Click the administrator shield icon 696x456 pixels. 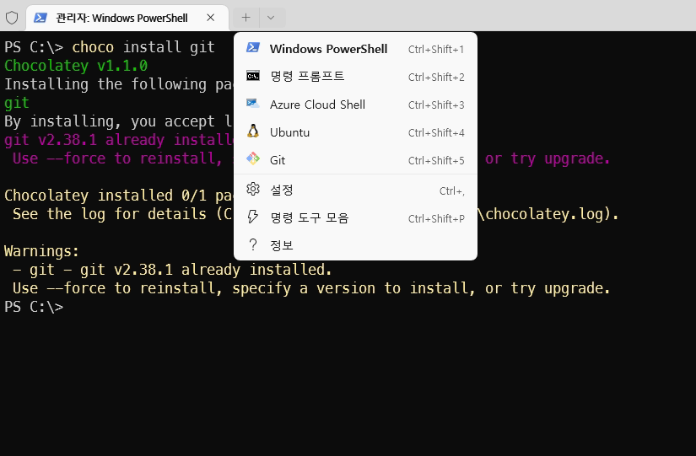(x=12, y=18)
